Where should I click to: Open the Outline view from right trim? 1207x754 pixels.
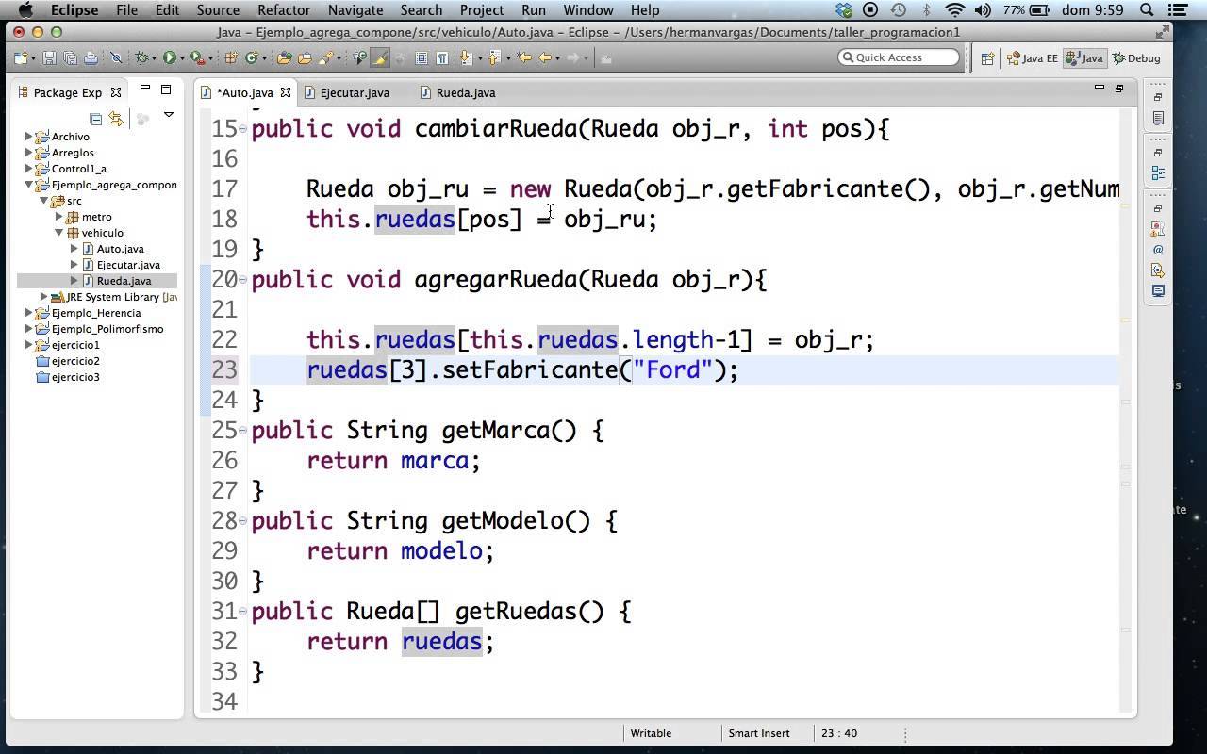tap(1158, 172)
